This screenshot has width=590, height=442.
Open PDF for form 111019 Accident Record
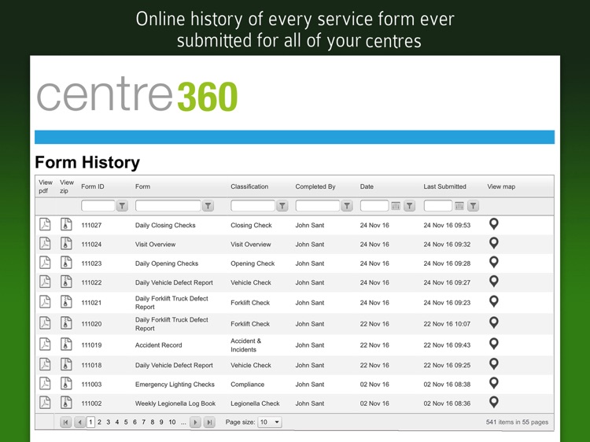point(45,344)
